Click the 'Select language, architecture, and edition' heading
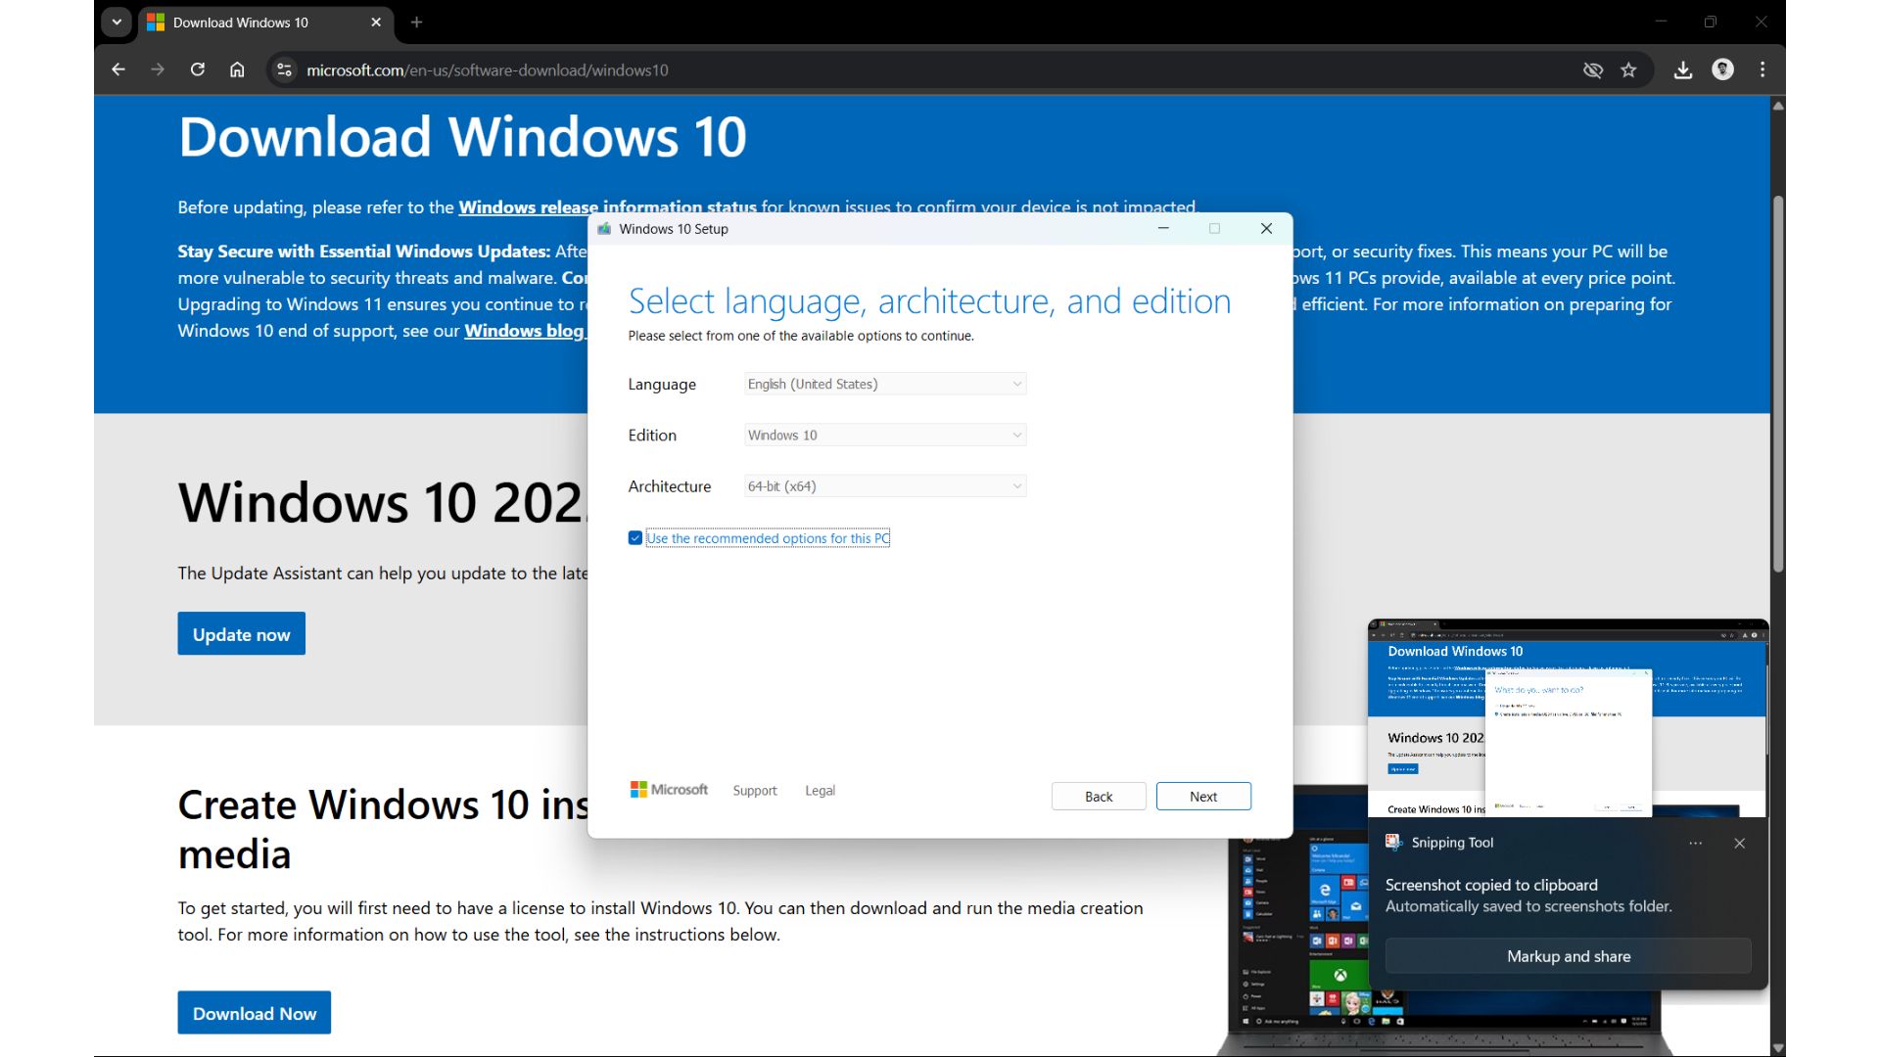This screenshot has width=1880, height=1057. coord(929,301)
